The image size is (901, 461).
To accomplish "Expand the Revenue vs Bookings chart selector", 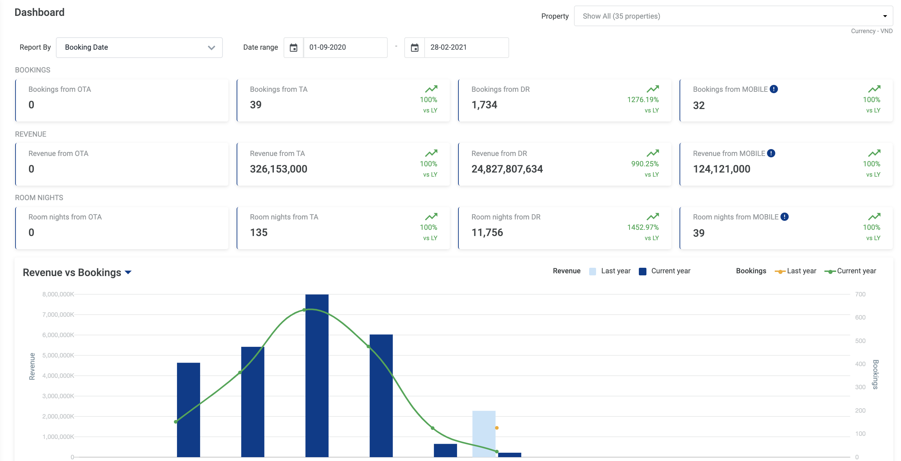I will tap(128, 273).
